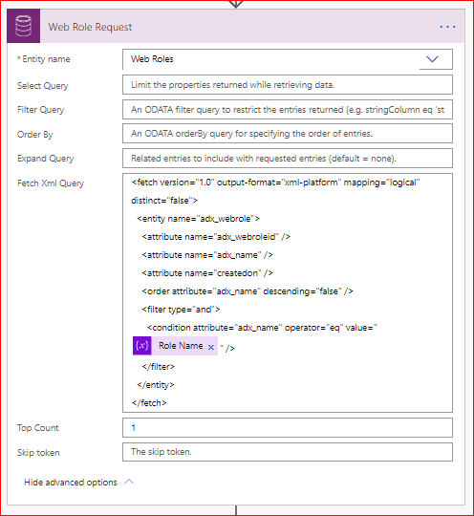Click the purple database connector icon

[24, 26]
